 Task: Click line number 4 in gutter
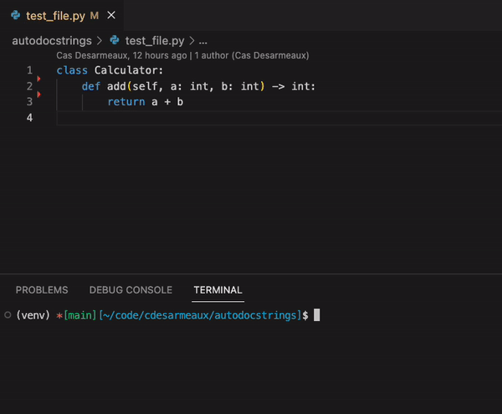(30, 117)
